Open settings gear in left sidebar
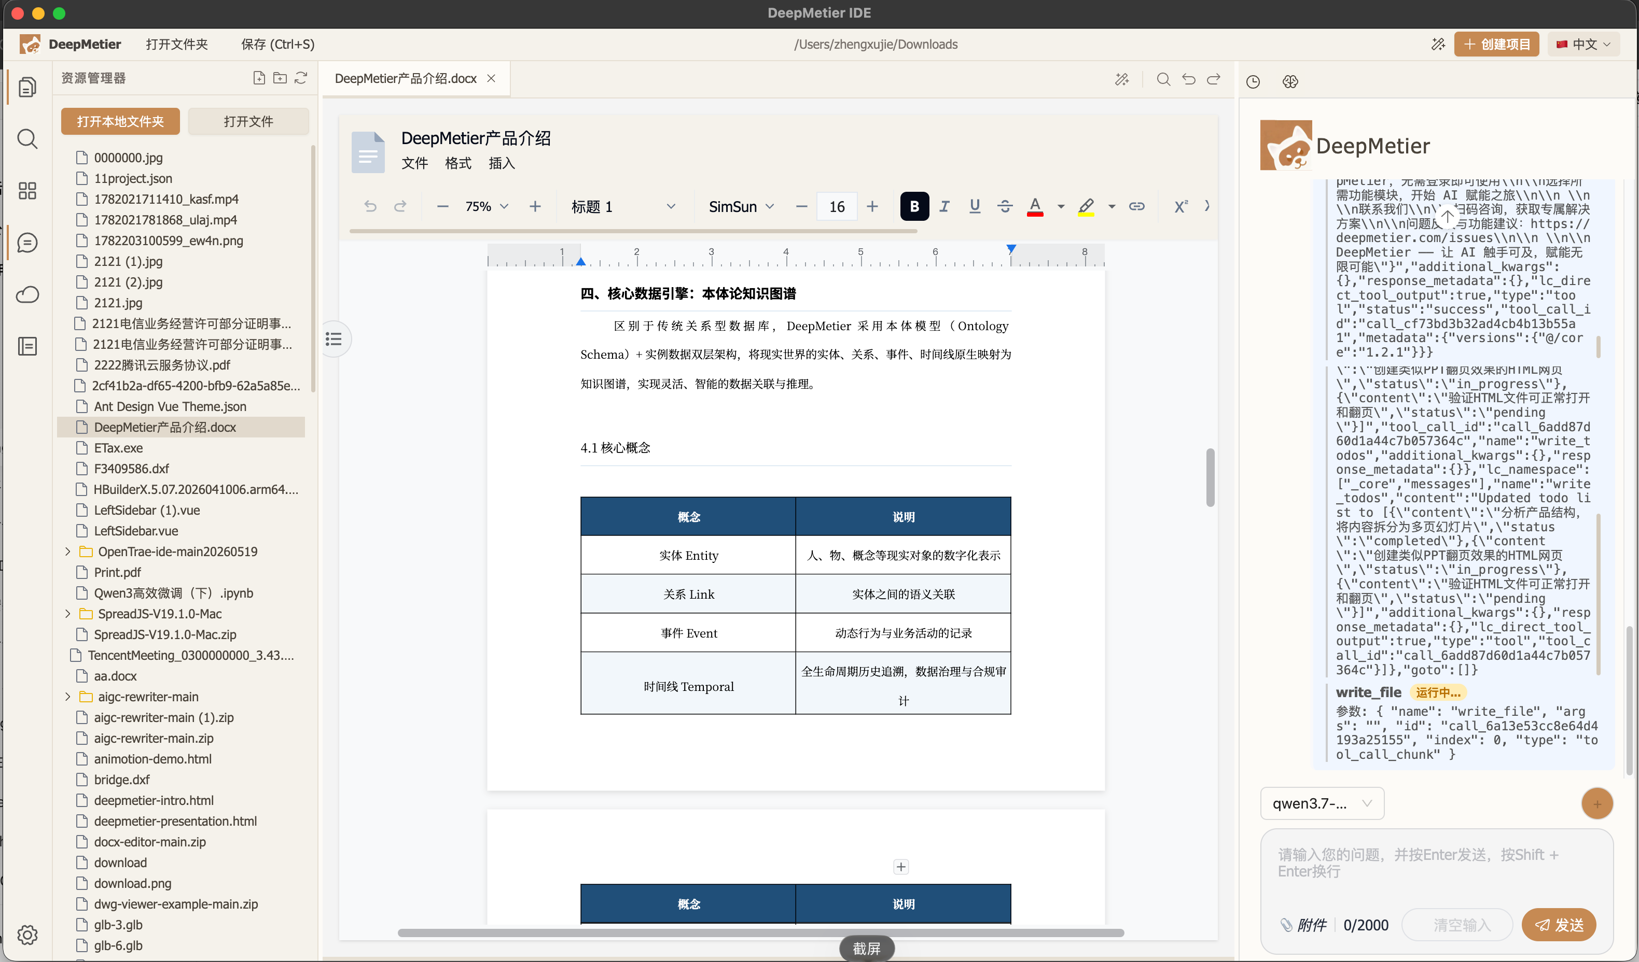Viewport: 1639px width, 962px height. pyautogui.click(x=27, y=935)
